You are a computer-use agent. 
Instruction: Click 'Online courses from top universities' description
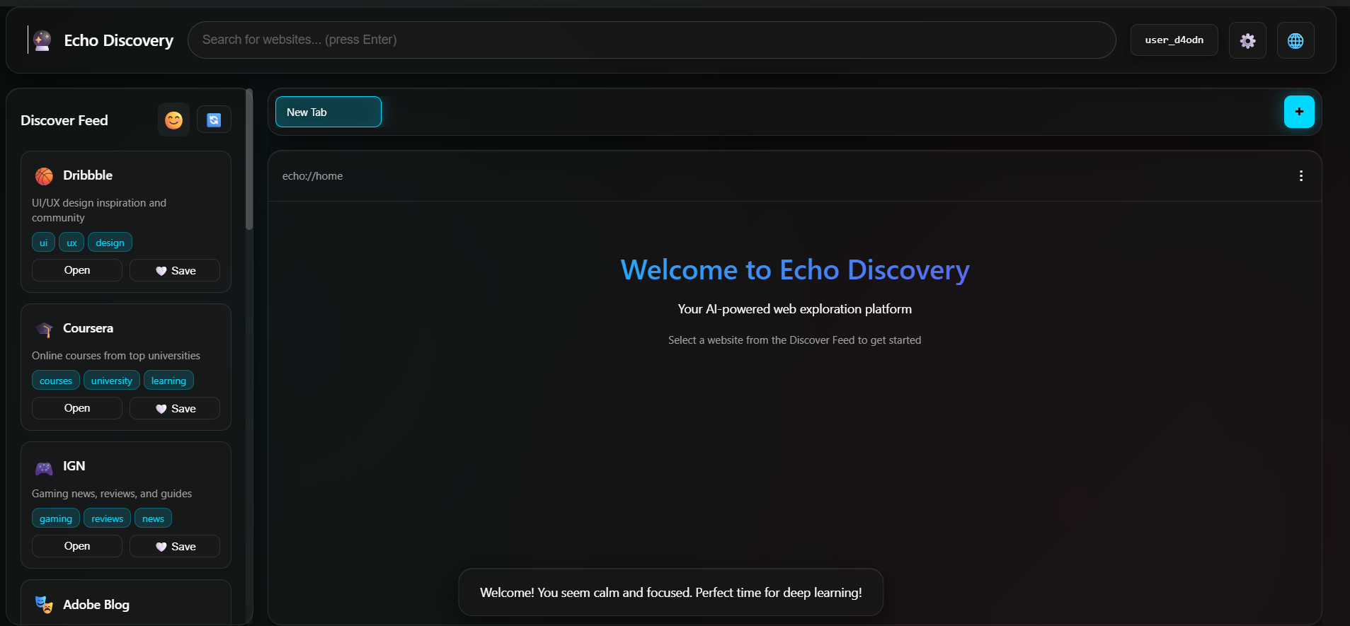click(x=116, y=356)
